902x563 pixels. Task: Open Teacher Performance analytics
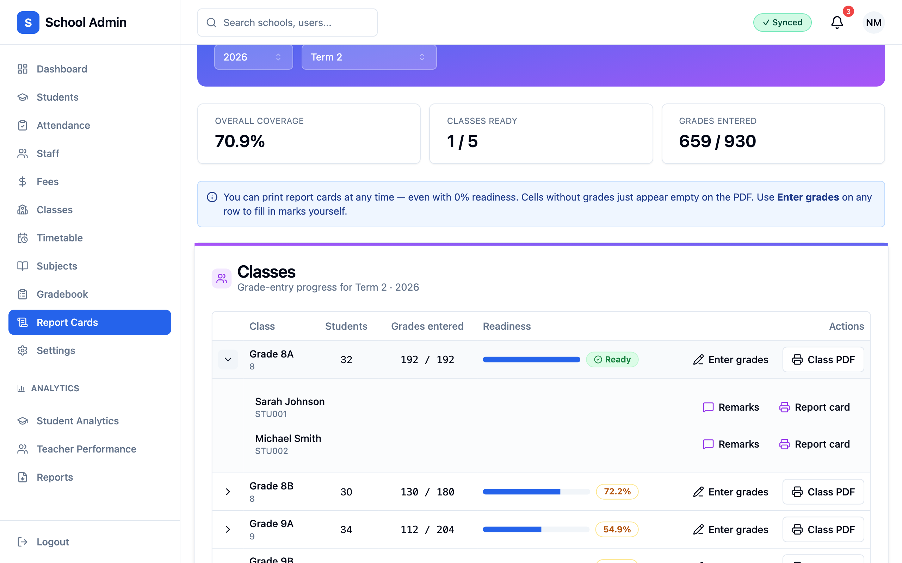90,449
